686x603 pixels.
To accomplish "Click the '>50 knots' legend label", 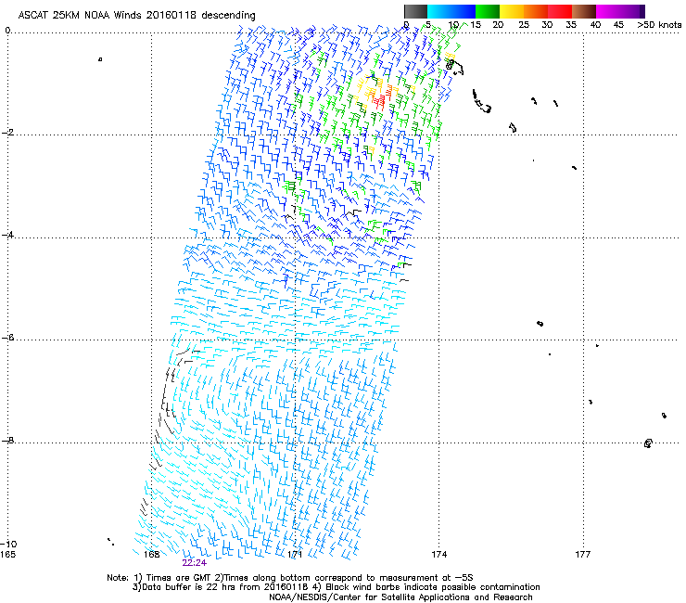I will 659,25.
